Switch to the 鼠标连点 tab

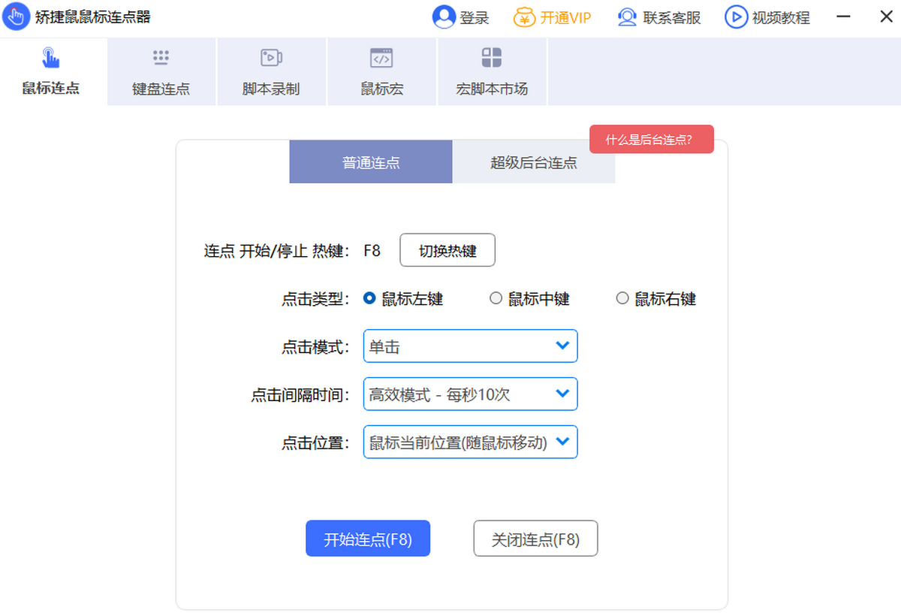[53, 71]
